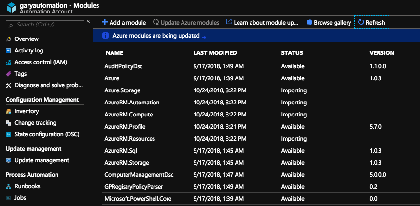The image size is (420, 206).
Task: Click the Tags icon in sidebar
Action: pos(9,74)
